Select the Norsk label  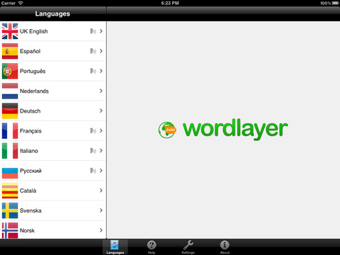click(x=27, y=230)
